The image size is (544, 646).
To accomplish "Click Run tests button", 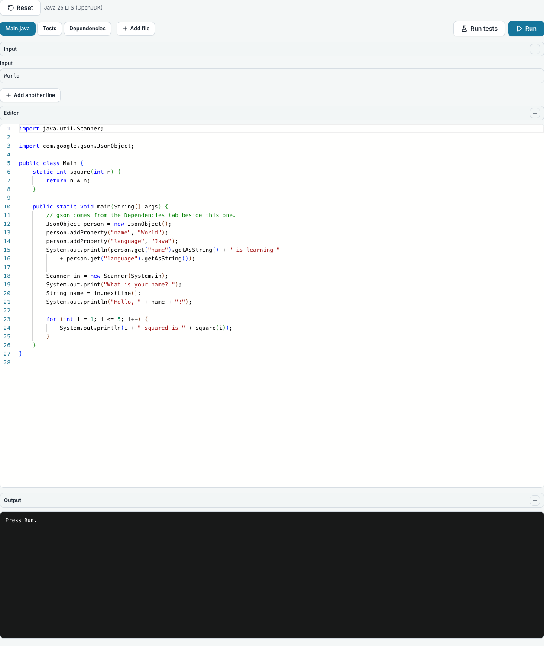I will [x=479, y=29].
